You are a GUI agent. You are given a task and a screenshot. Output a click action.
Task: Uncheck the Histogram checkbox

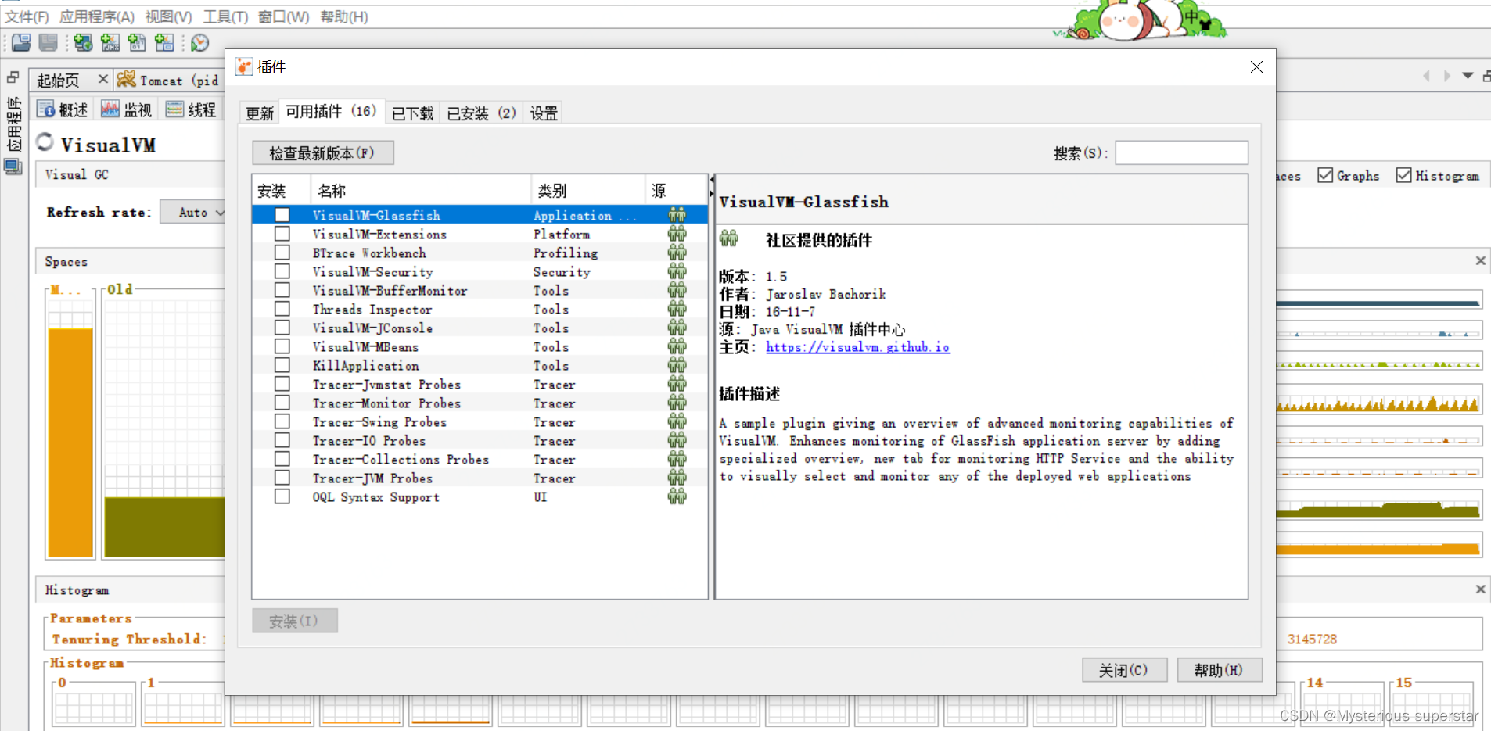point(1404,175)
